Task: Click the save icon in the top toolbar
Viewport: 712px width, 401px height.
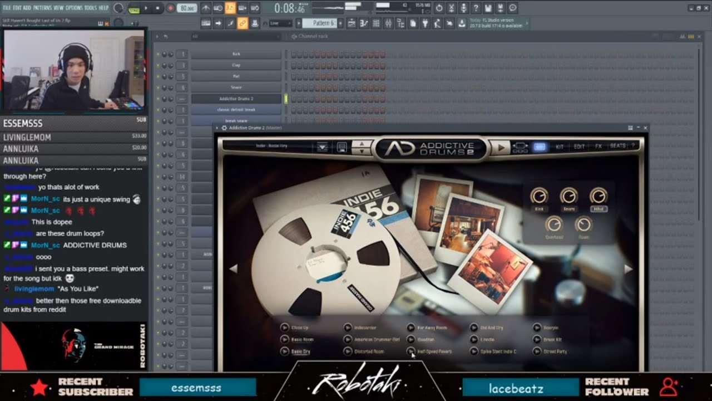Action: point(488,8)
